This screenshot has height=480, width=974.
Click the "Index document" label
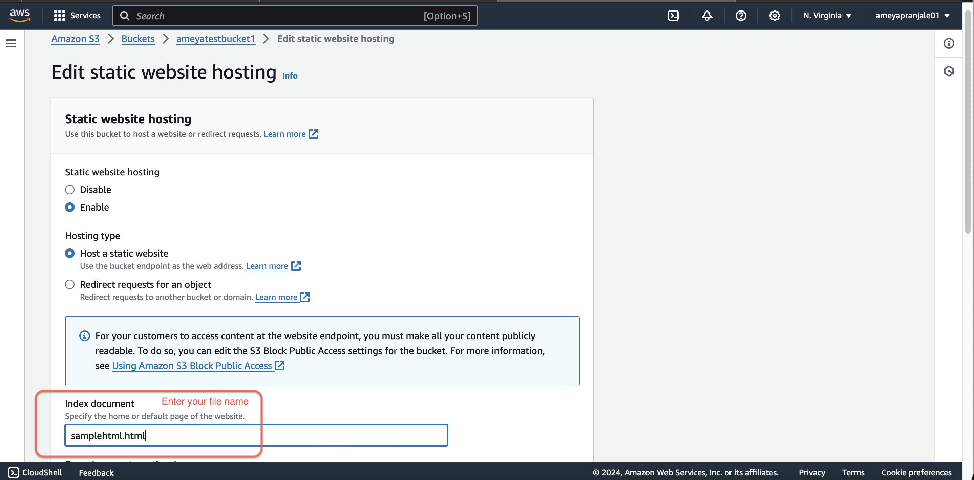[100, 403]
